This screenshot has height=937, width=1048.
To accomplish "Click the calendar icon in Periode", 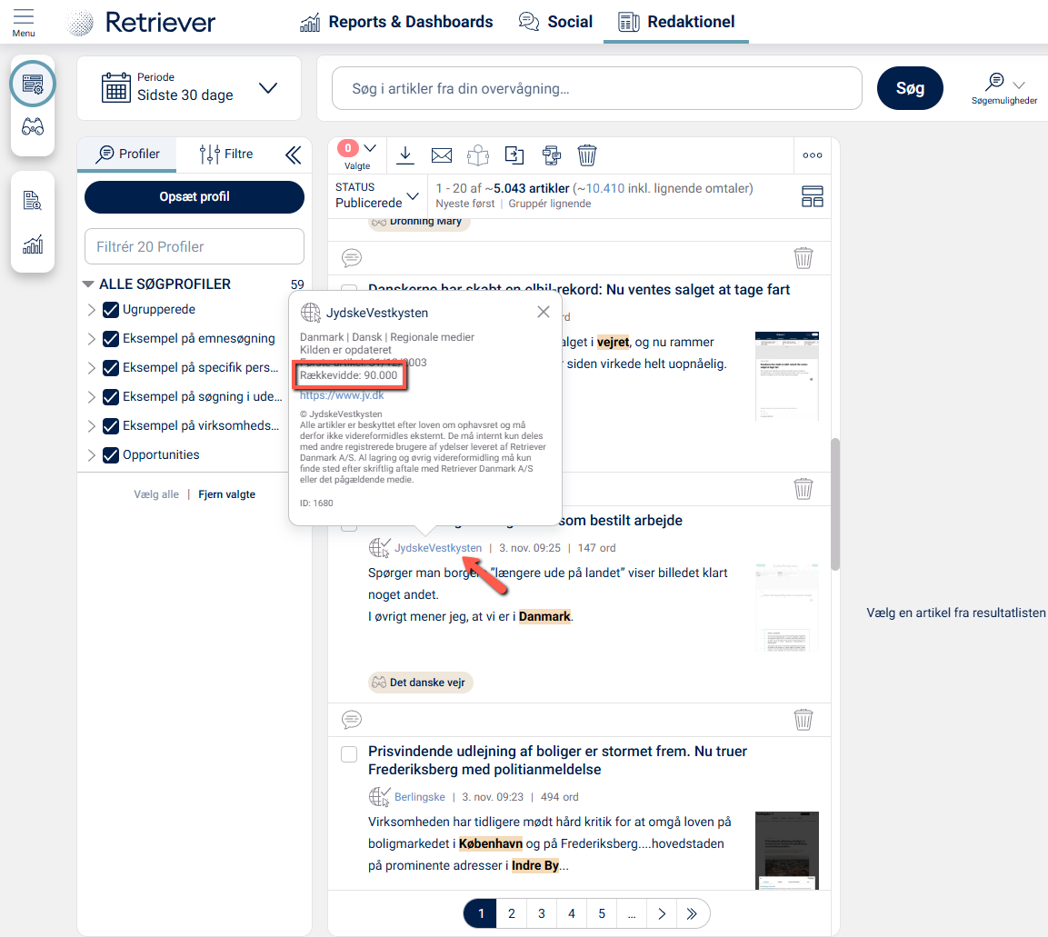I will click(116, 87).
